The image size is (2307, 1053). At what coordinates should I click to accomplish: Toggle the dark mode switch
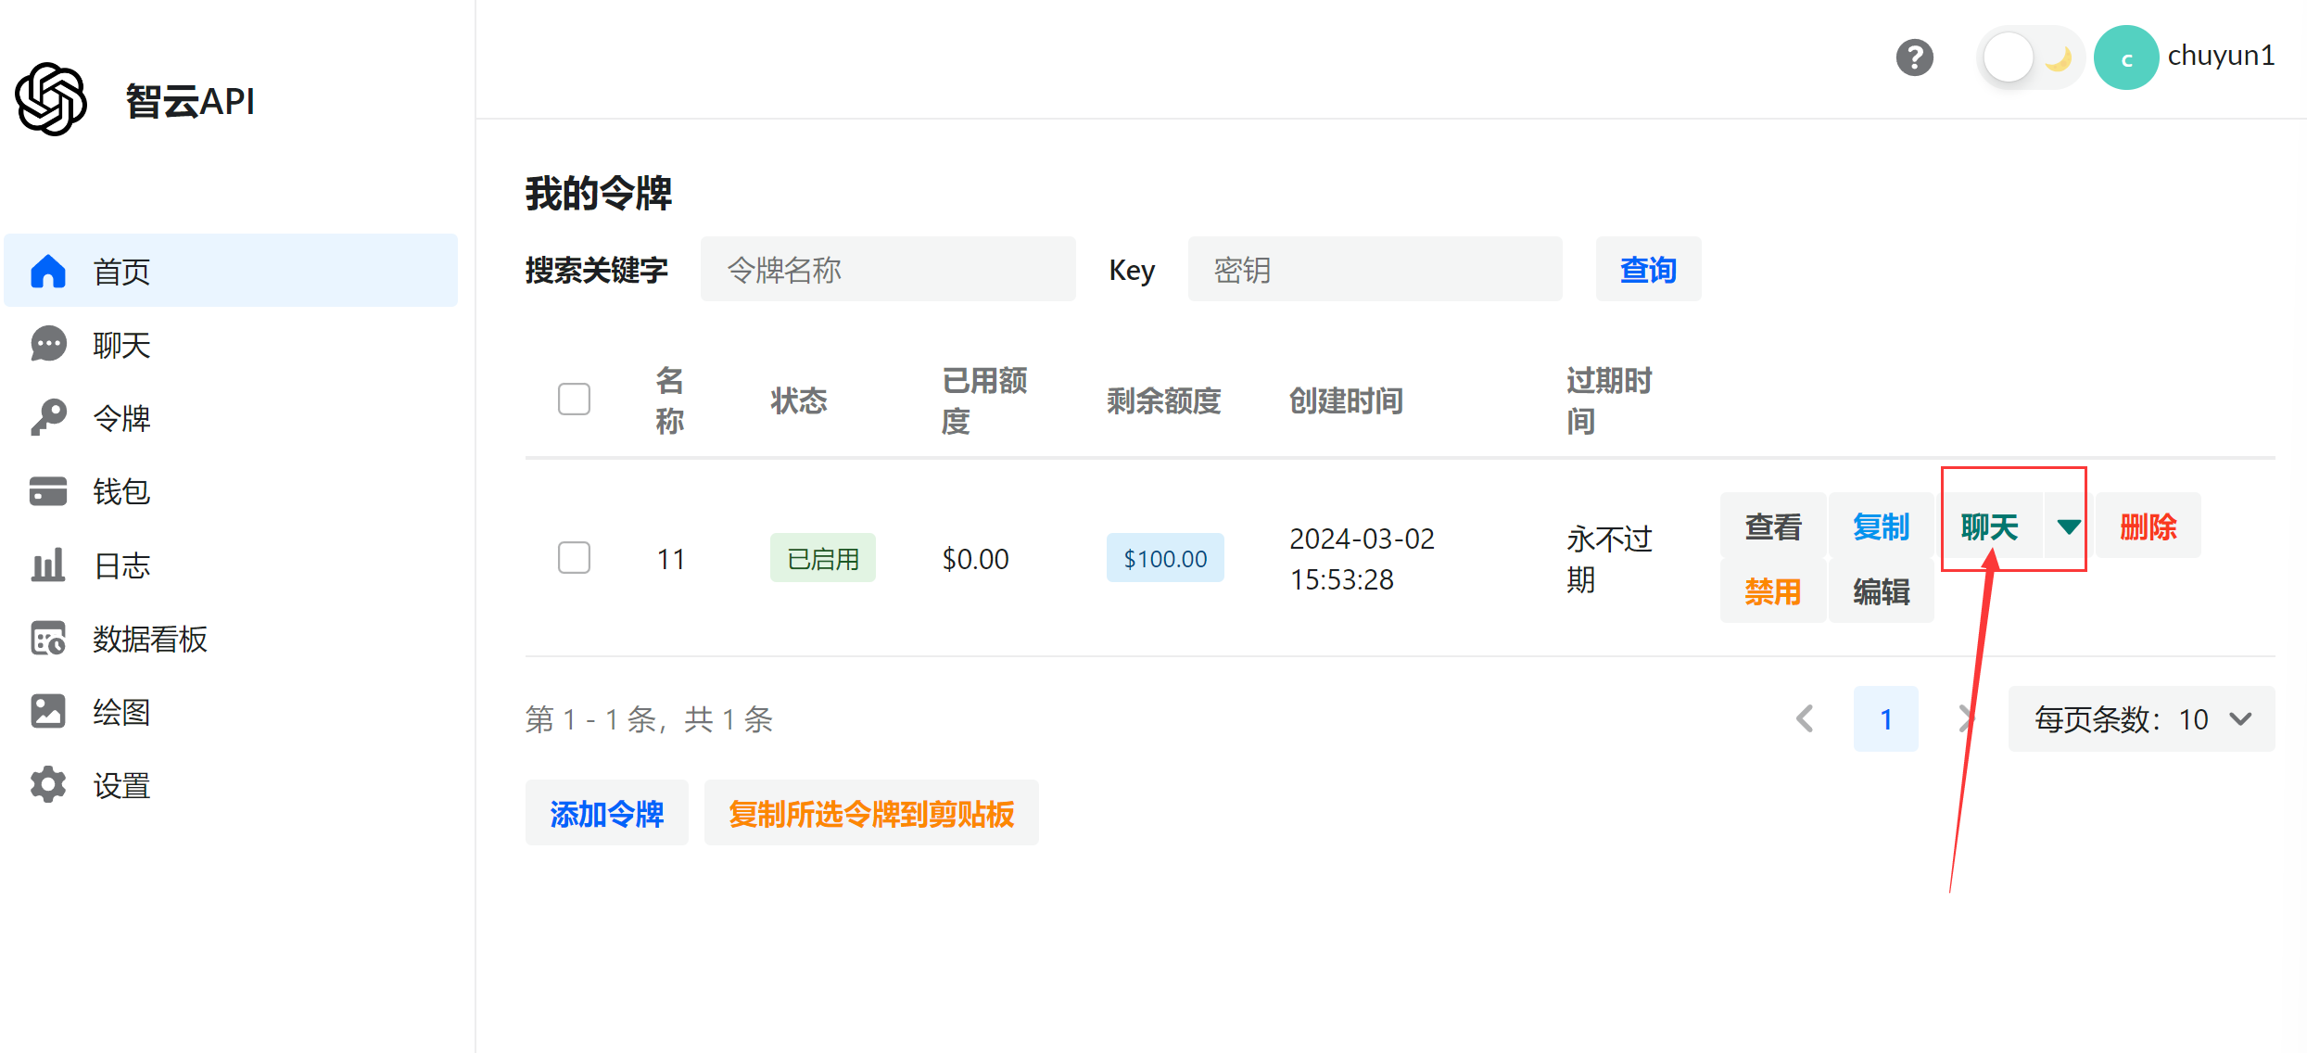[x=2029, y=58]
